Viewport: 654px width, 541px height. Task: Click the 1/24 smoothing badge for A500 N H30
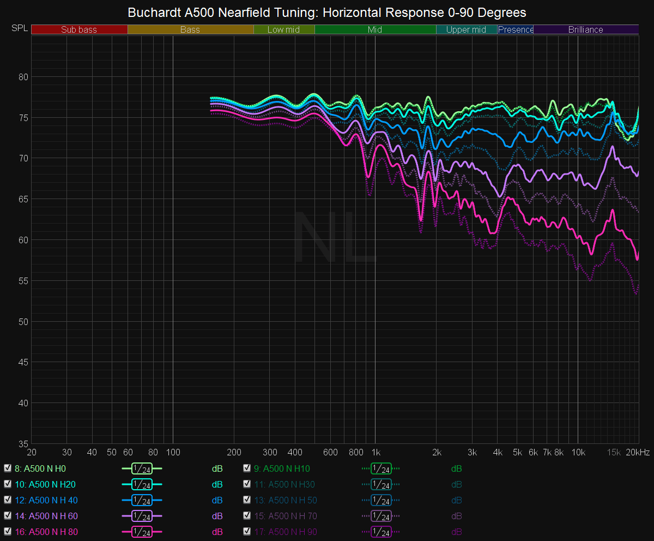[x=381, y=484]
